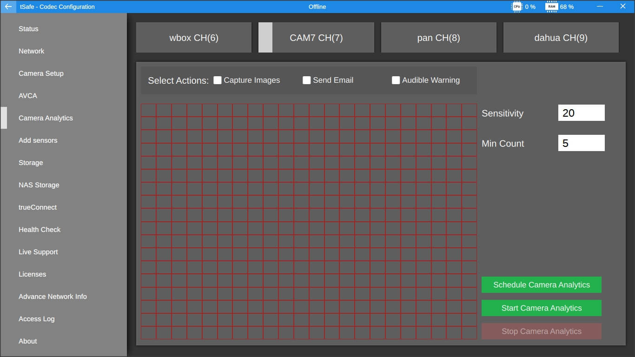Go to Camera Setup in the sidebar
The height and width of the screenshot is (357, 635).
click(40, 73)
